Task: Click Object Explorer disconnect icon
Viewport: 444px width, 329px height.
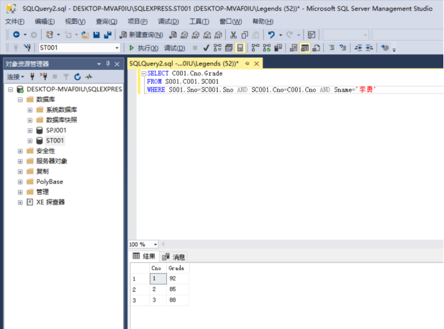Action: point(44,77)
